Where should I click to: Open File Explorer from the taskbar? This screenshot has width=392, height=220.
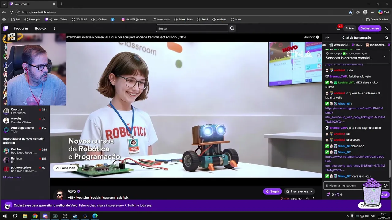click(25, 216)
